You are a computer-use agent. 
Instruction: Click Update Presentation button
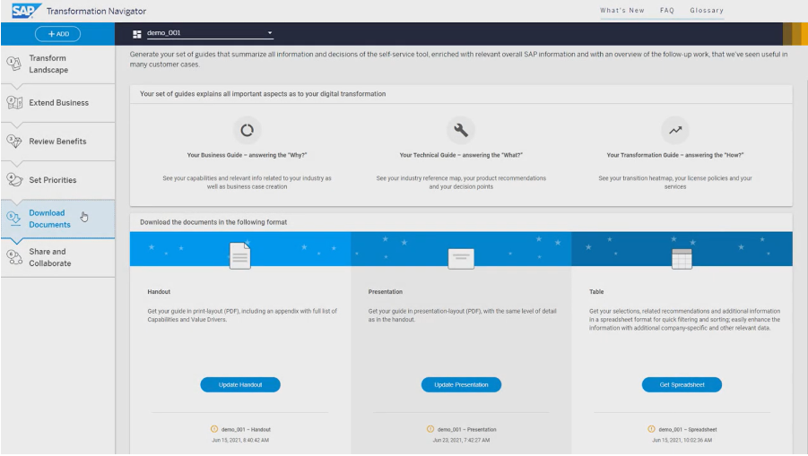pyautogui.click(x=461, y=384)
